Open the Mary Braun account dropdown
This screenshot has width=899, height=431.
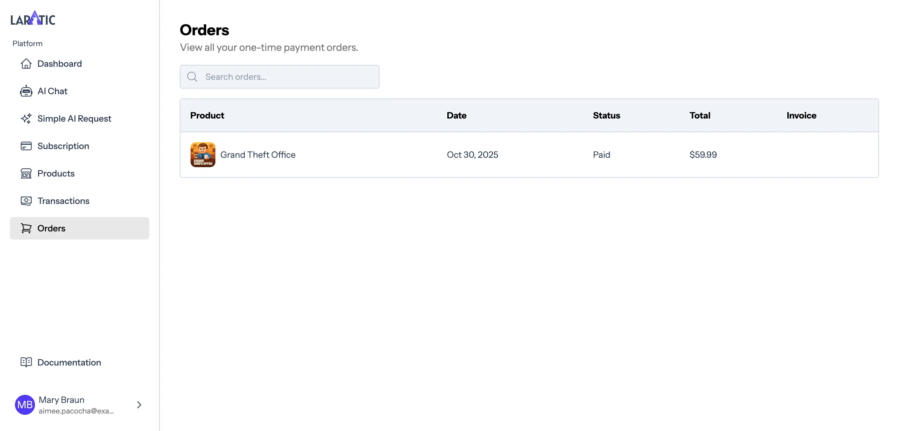tap(76, 404)
